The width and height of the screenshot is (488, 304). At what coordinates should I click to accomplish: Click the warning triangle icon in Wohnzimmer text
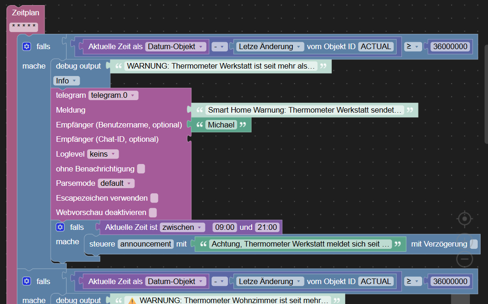point(132,301)
